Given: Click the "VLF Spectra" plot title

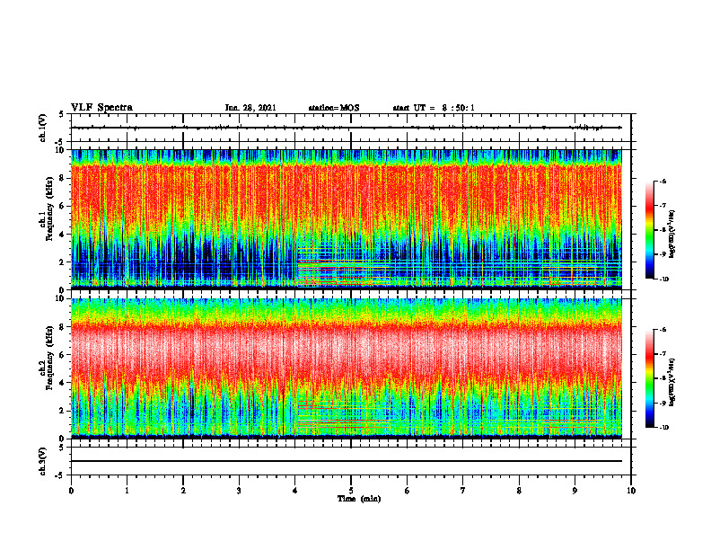Looking at the screenshot, I should pyautogui.click(x=101, y=108).
